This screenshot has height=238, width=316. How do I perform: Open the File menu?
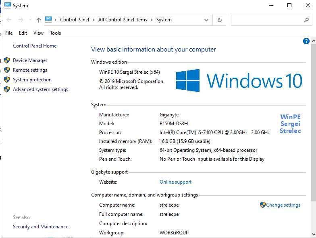coord(9,33)
